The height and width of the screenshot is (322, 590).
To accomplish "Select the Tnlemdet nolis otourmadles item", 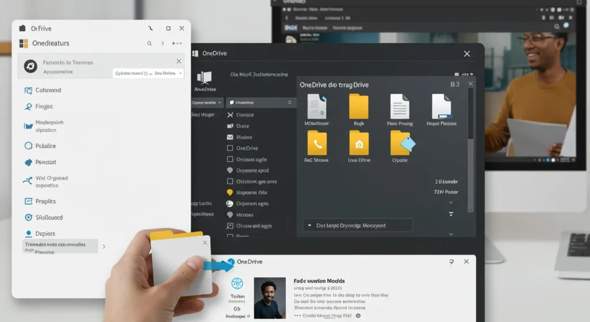I will pos(60,247).
